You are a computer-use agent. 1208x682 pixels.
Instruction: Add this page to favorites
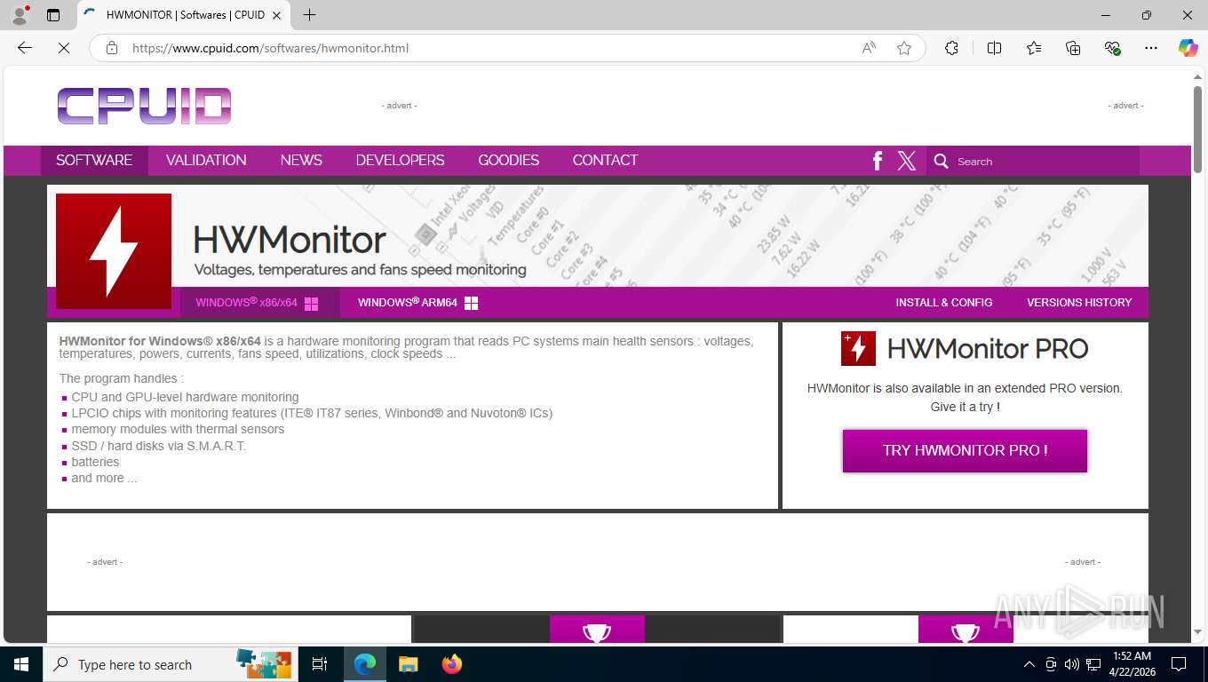pos(904,48)
